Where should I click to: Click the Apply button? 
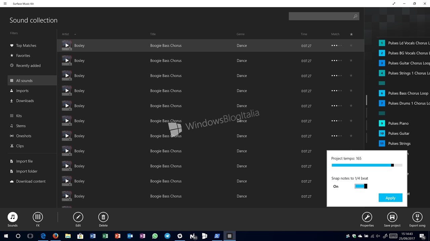click(390, 198)
